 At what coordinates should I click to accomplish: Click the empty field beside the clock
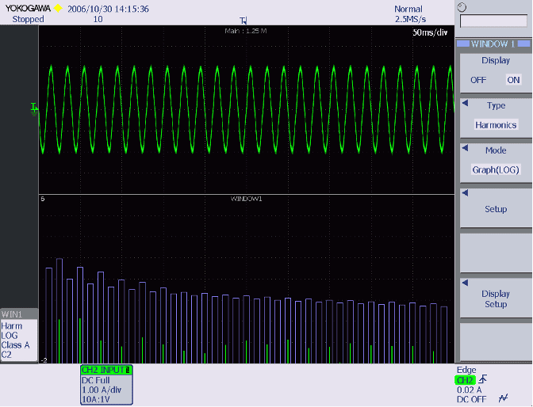click(493, 21)
